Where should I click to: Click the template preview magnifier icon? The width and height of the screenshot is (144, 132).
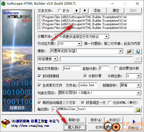(x=138, y=51)
